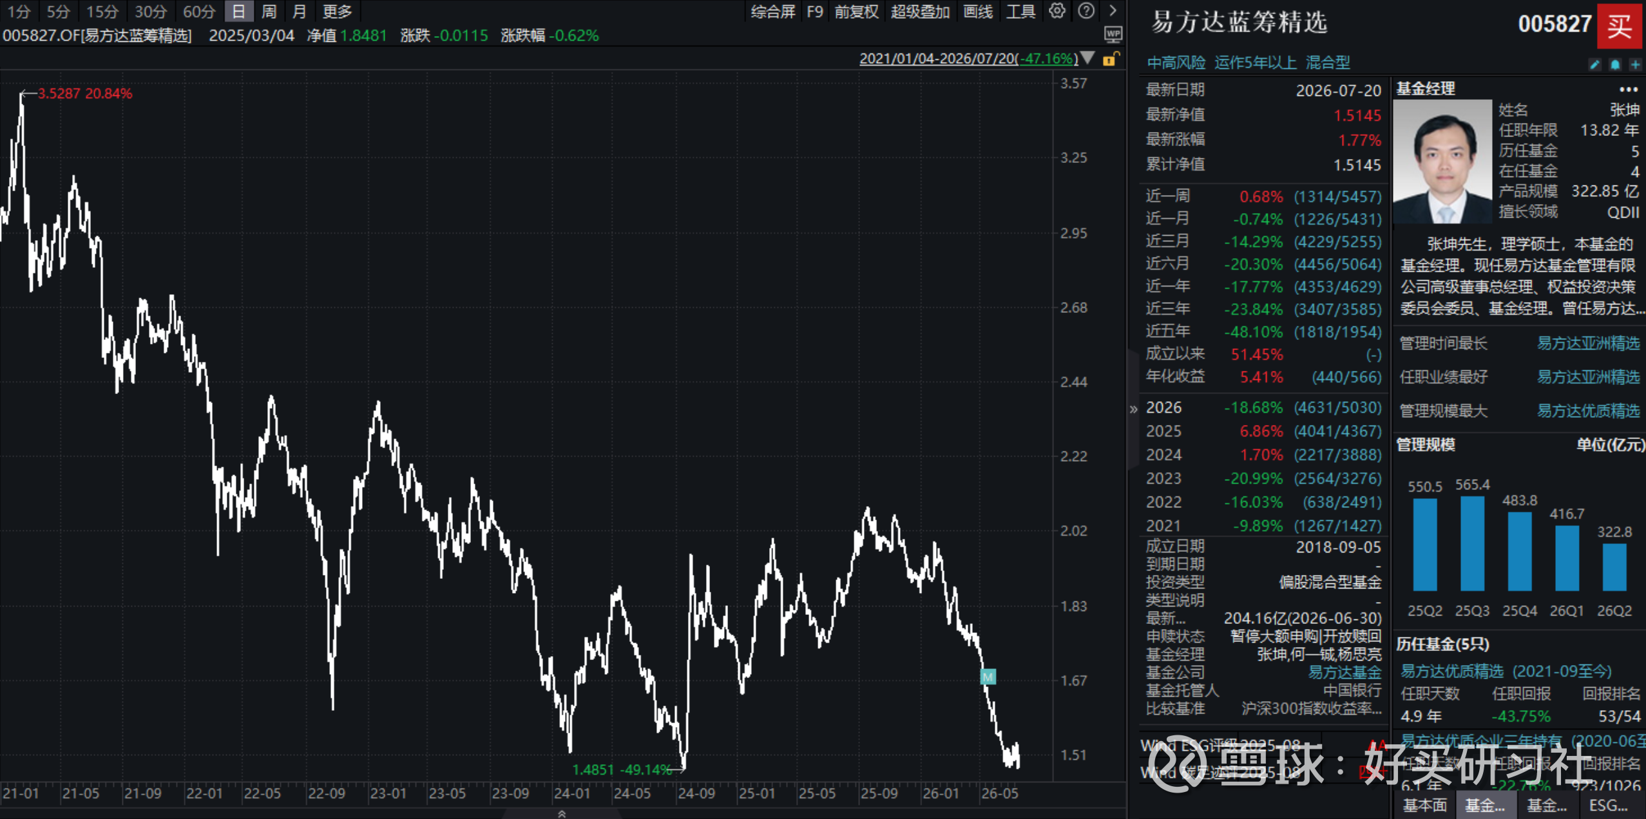Click the 混合型 tag
This screenshot has height=819, width=1646.
(1328, 62)
